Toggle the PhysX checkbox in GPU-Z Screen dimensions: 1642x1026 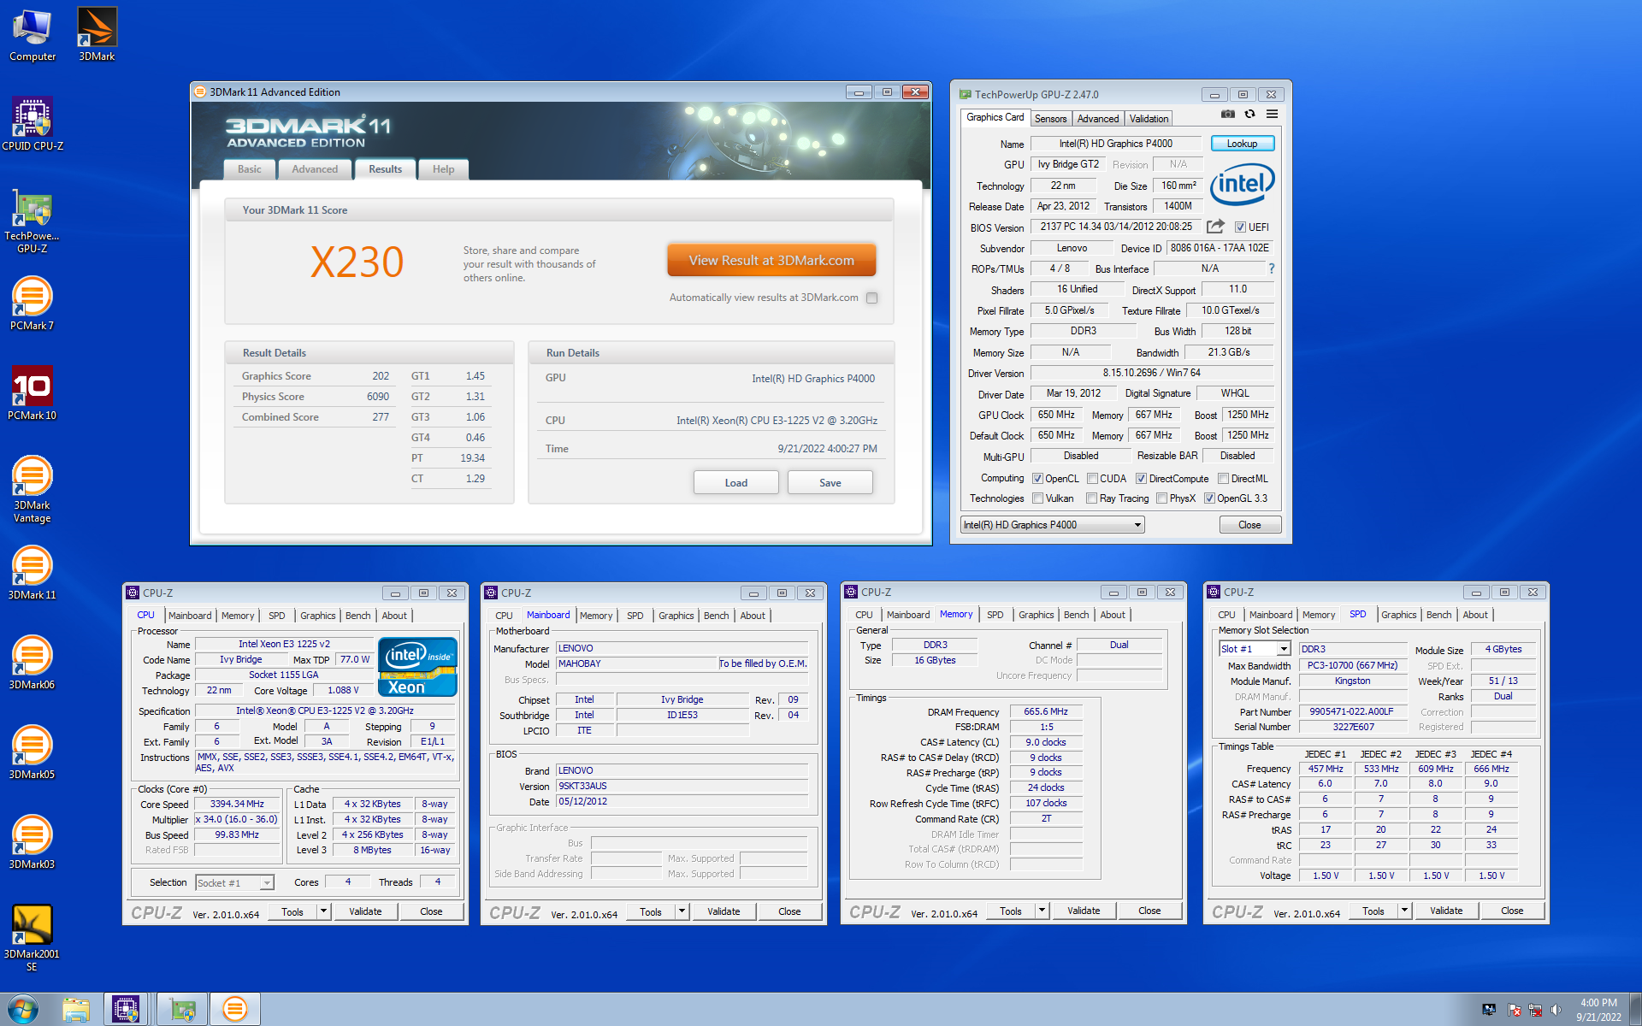pyautogui.click(x=1161, y=498)
